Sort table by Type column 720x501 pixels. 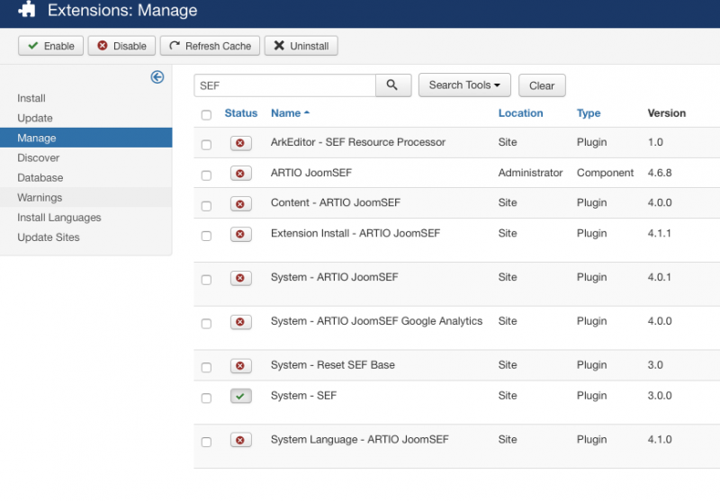589,113
